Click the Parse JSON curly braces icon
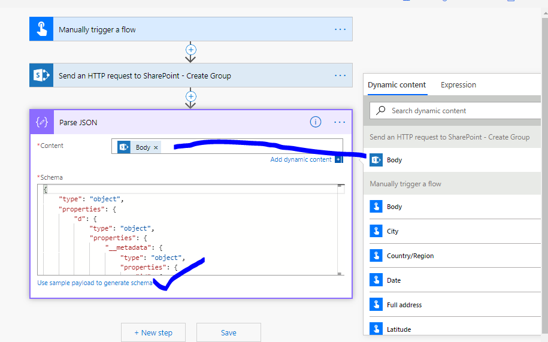This screenshot has height=342, width=548. point(42,122)
